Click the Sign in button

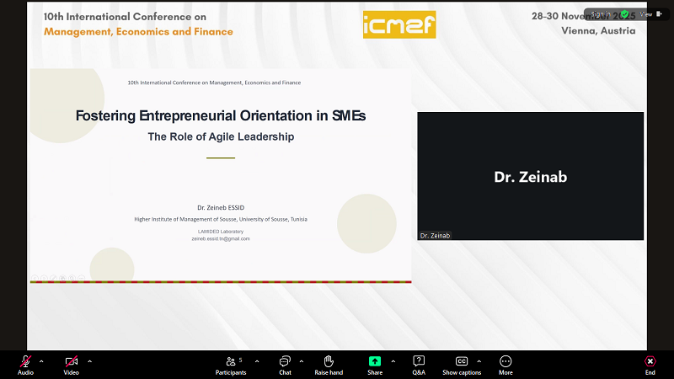click(x=600, y=14)
